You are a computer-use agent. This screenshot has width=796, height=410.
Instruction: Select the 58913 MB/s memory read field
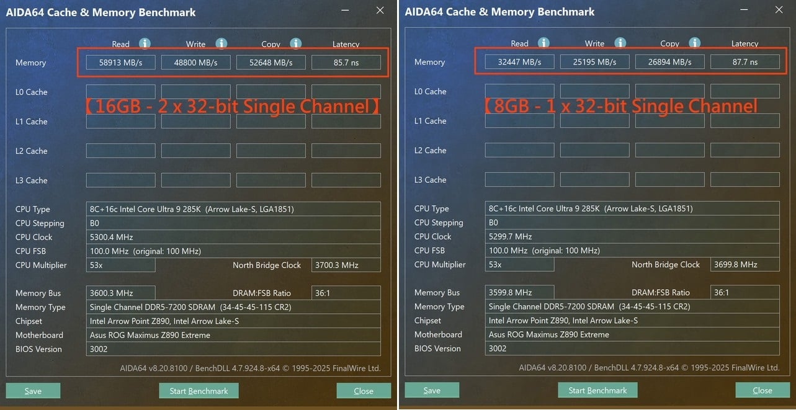point(120,63)
